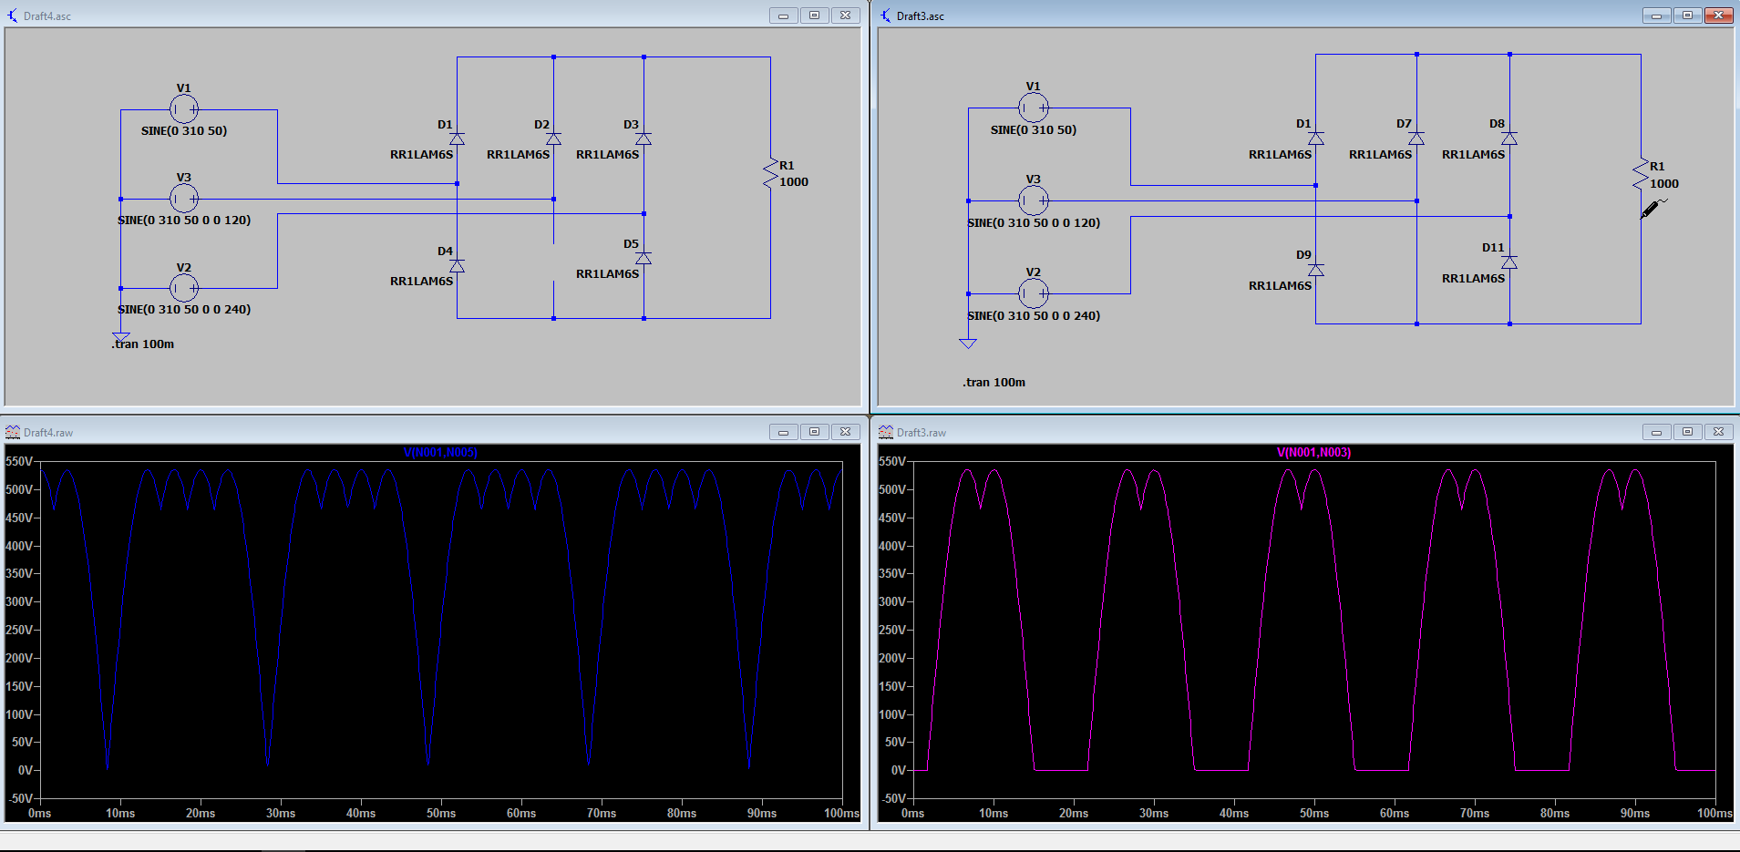Viewport: 1740px width, 852px height.
Task: Select voltage source V2 symbol in Draft4 schematic
Action: 184,288
